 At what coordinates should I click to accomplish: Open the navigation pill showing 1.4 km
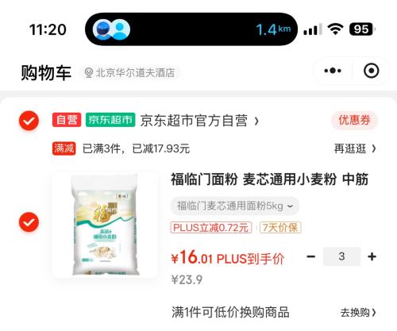(191, 29)
